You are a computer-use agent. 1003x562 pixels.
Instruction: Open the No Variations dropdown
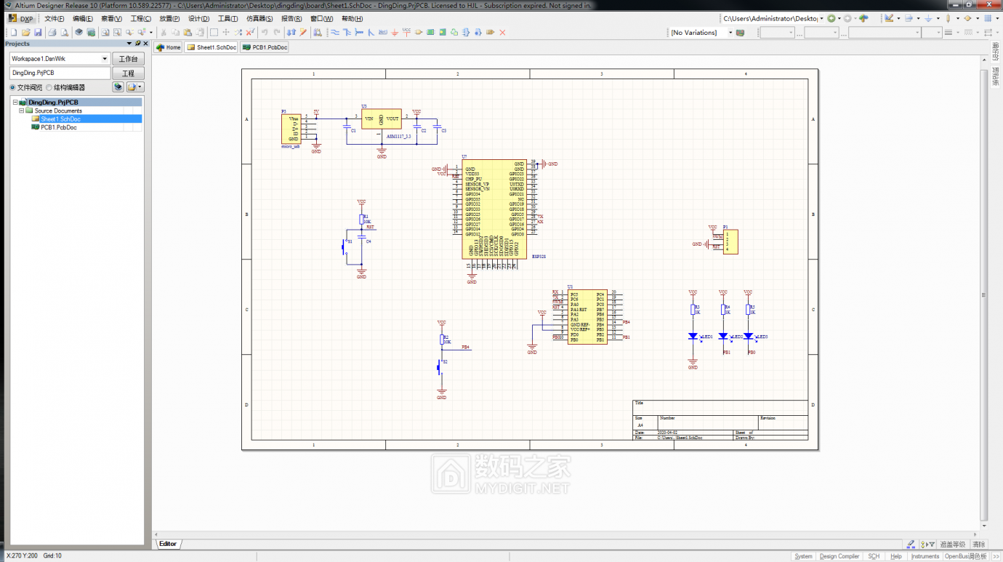coord(730,33)
